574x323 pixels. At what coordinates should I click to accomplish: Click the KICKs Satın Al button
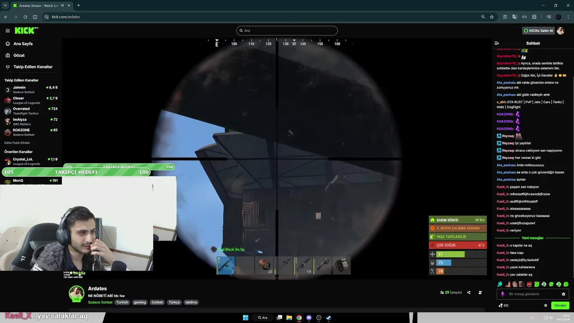click(x=538, y=31)
